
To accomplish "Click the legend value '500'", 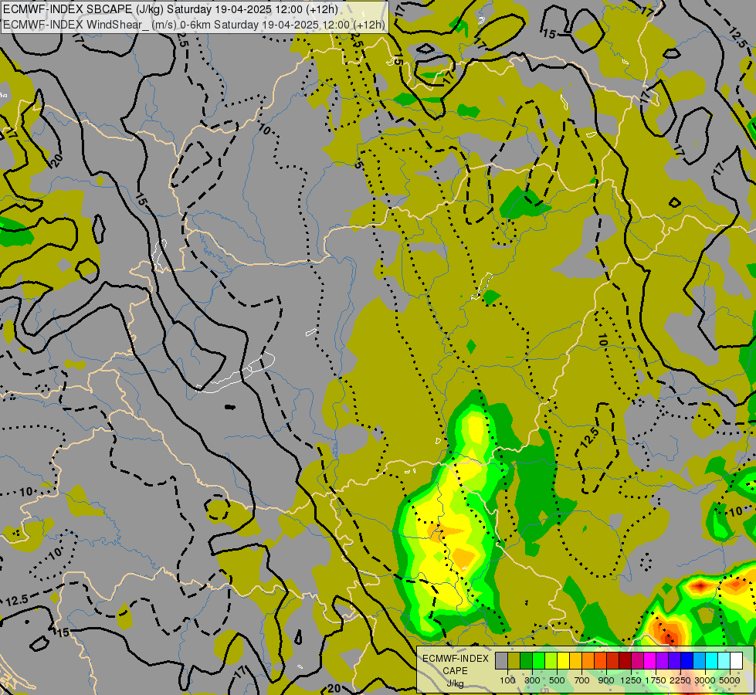I will 557,680.
